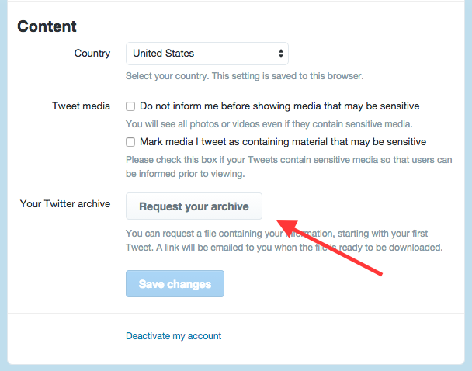
Task: Click the 'Do not inform me before showing media' label text
Action: coord(279,106)
